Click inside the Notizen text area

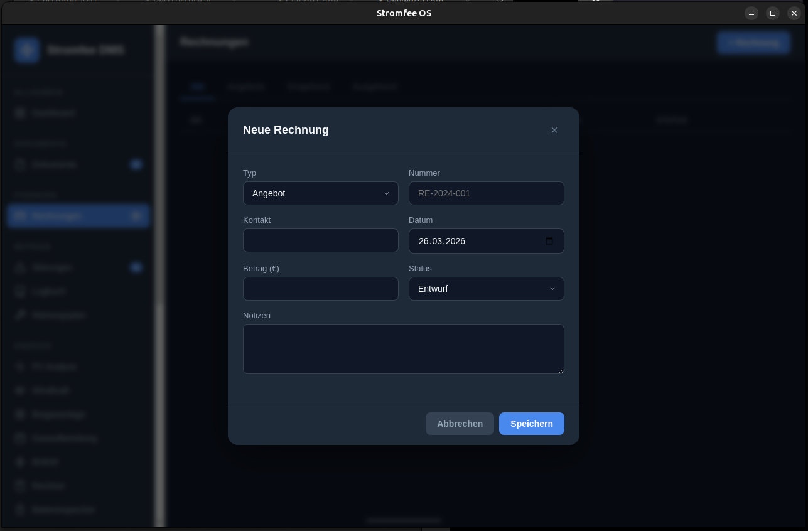coord(403,348)
